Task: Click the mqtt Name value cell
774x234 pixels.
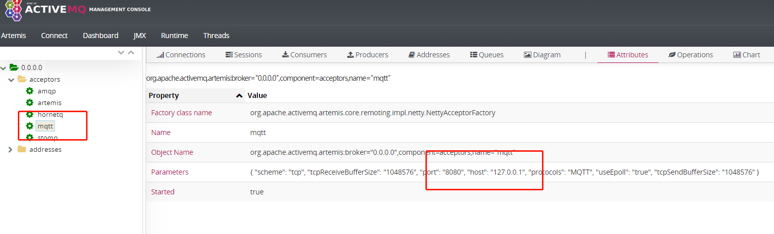Action: tap(258, 132)
